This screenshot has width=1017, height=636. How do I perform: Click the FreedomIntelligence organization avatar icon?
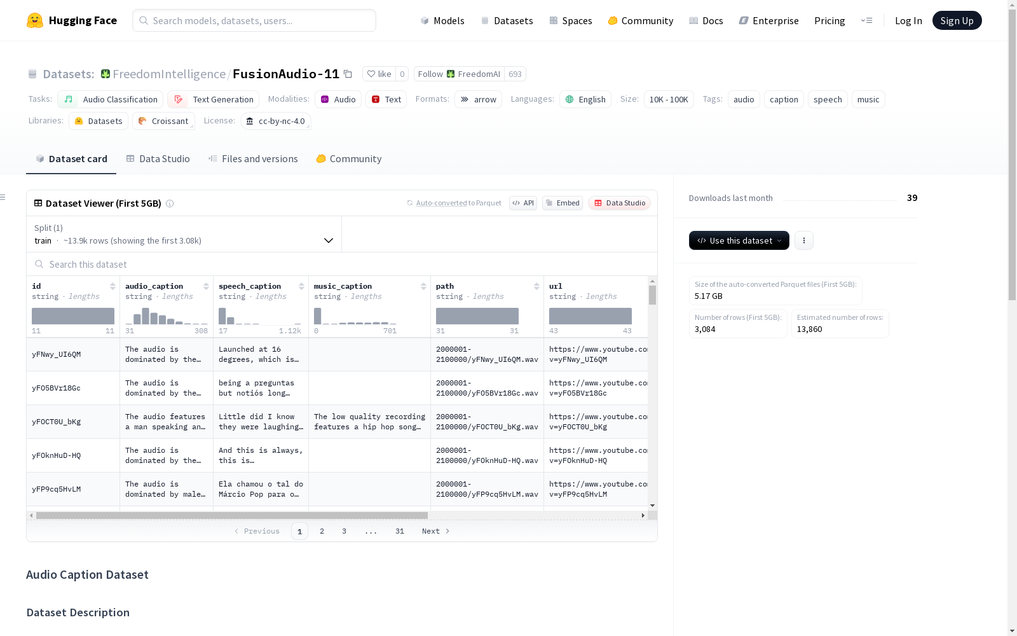point(106,74)
